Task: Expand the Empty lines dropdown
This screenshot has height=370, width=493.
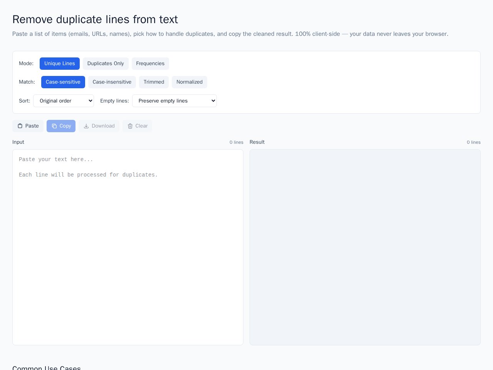Action: pos(174,101)
